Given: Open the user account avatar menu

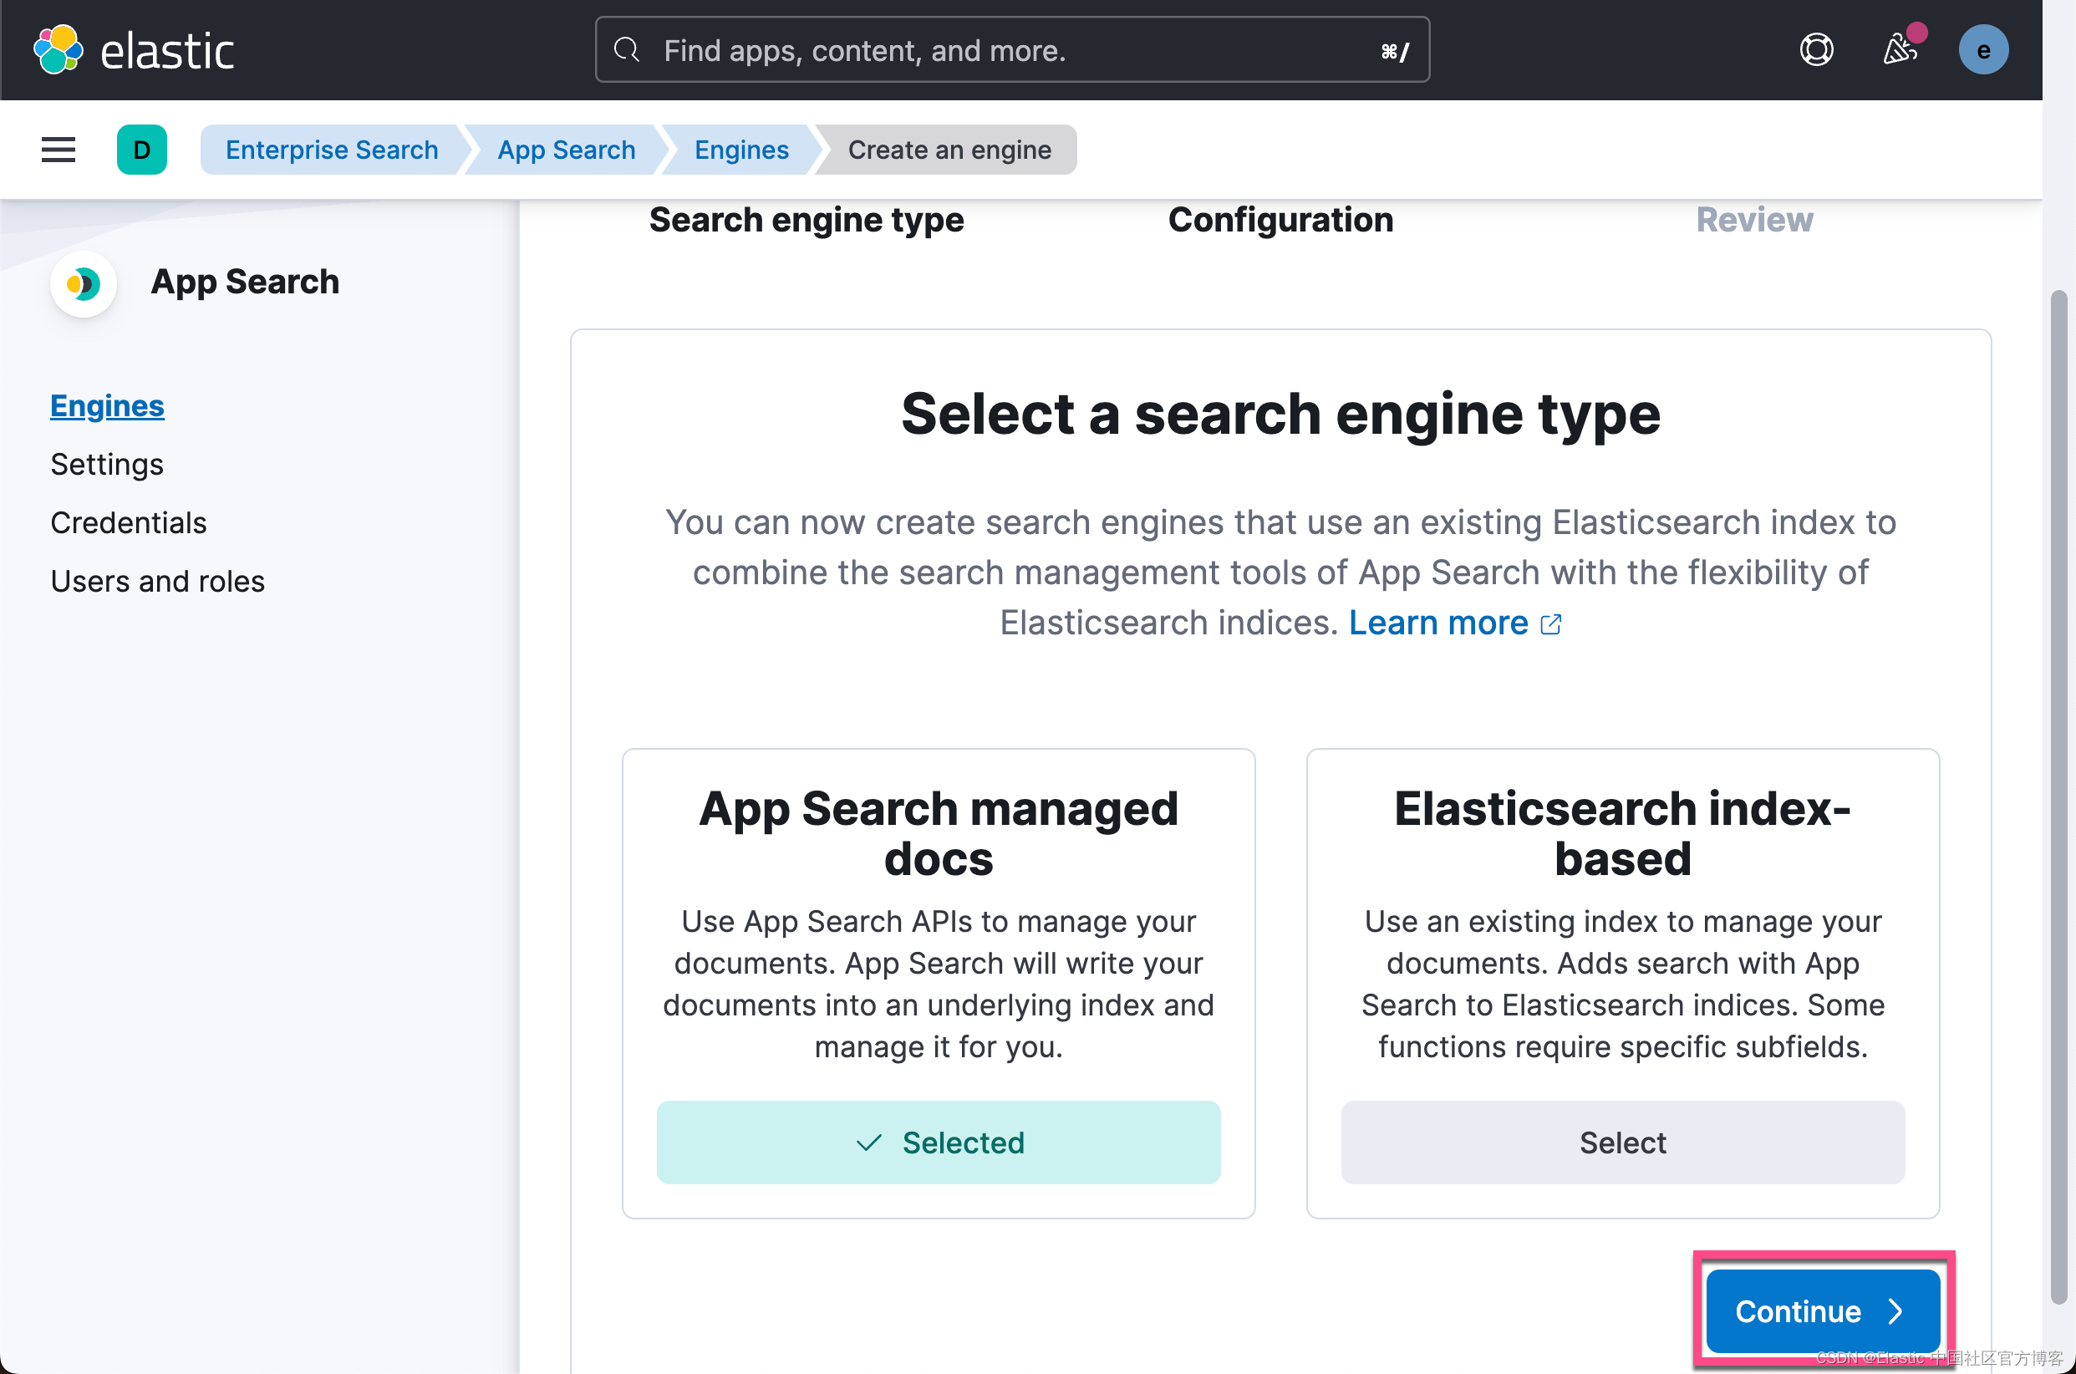Looking at the screenshot, I should coord(1984,50).
